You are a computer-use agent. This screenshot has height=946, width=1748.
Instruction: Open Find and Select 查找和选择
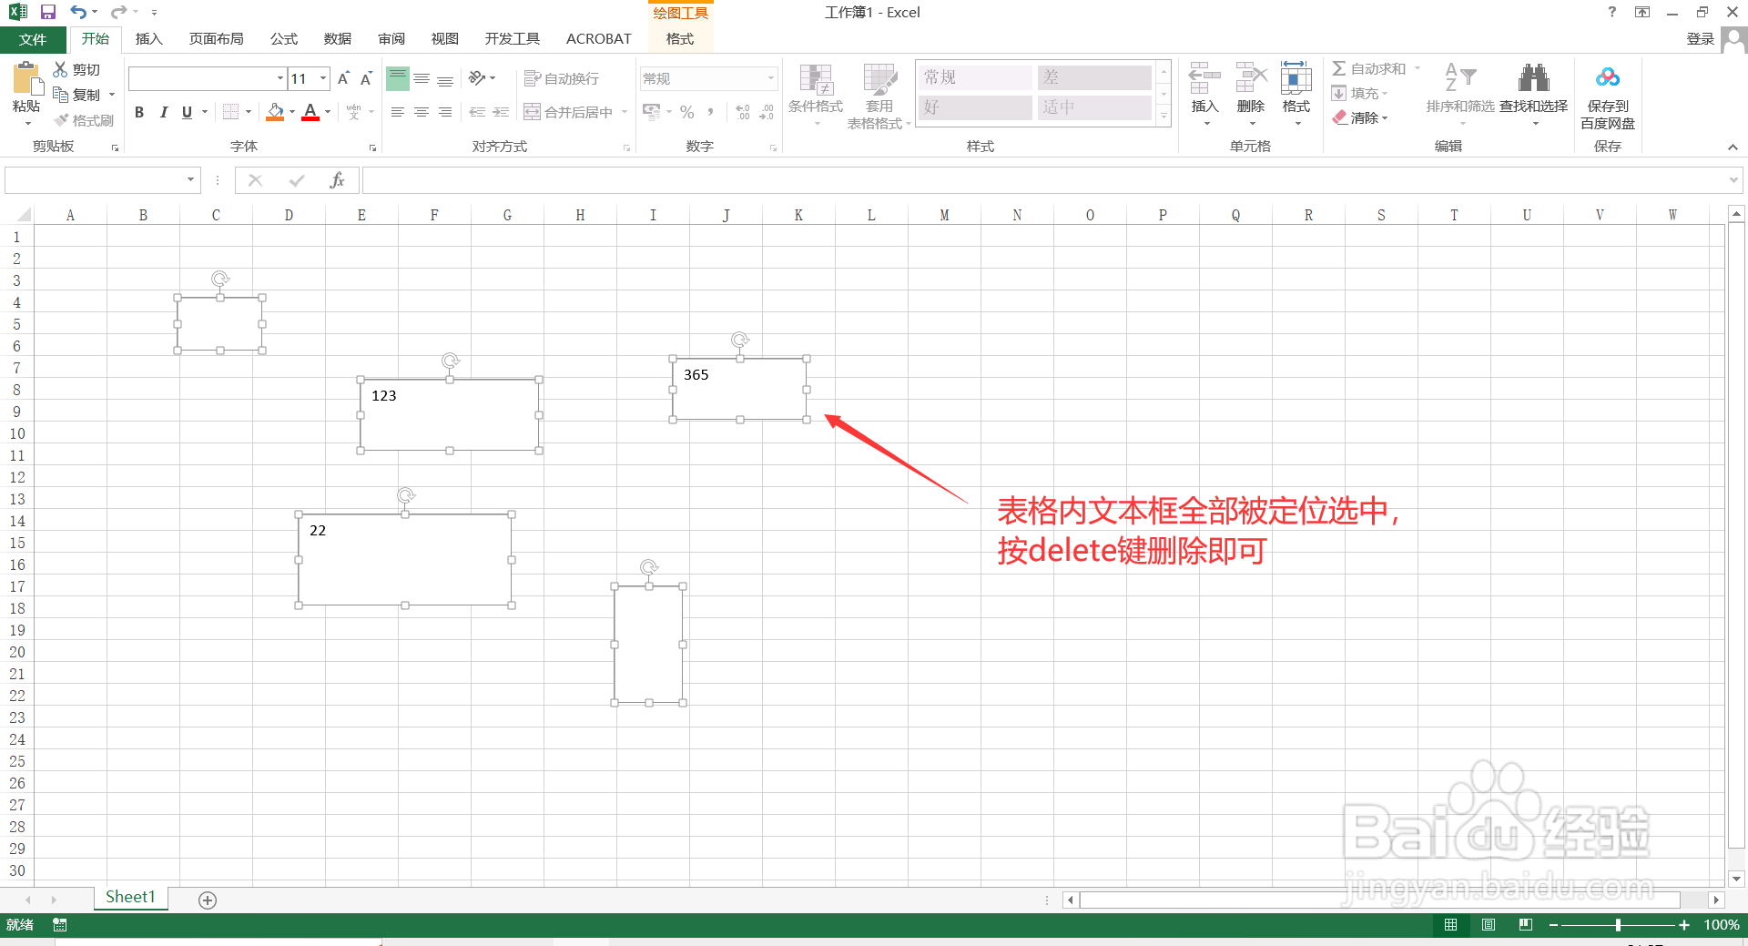click(1534, 94)
